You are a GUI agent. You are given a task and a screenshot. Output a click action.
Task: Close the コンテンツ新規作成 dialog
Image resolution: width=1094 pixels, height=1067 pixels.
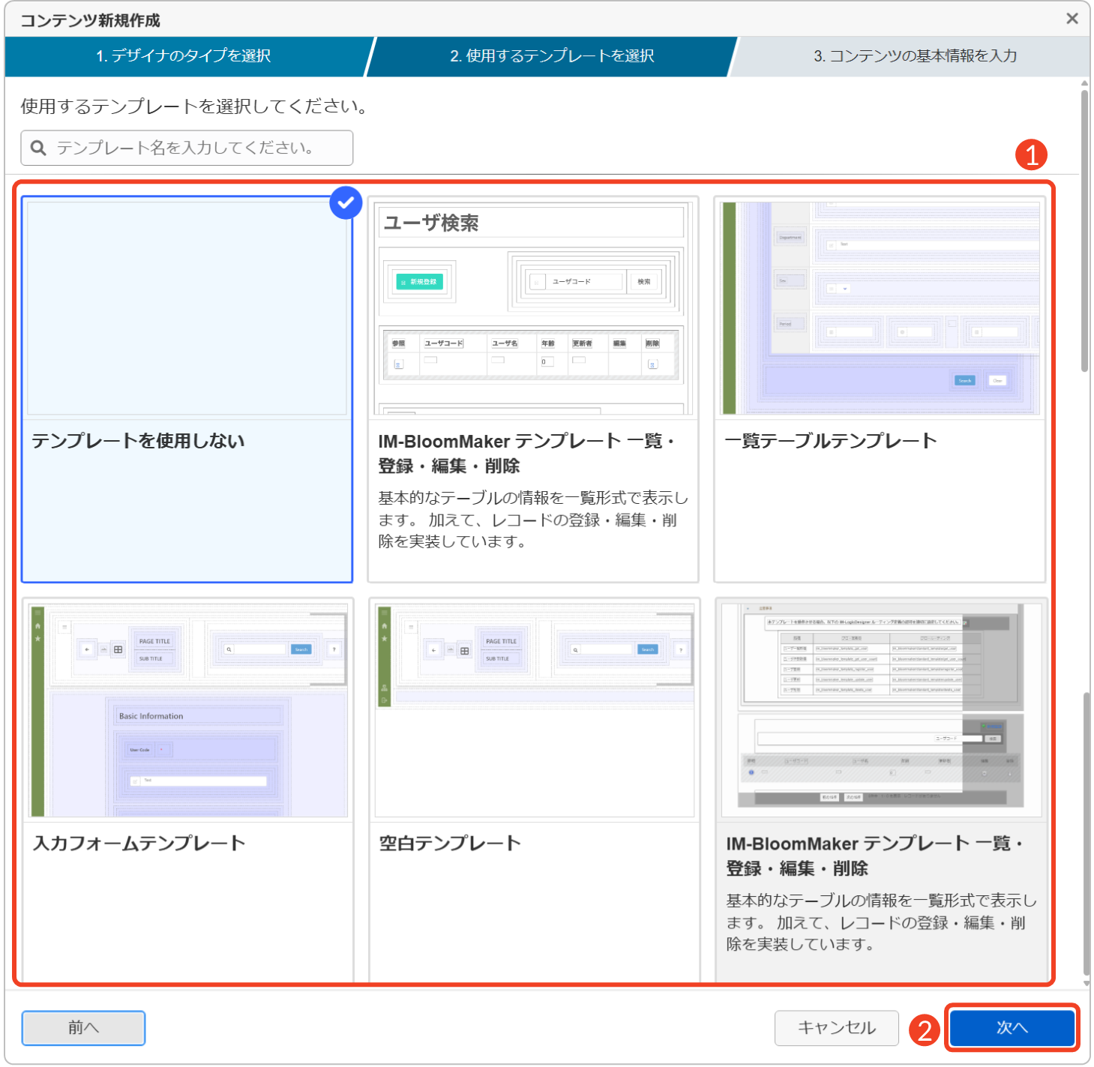1072,19
